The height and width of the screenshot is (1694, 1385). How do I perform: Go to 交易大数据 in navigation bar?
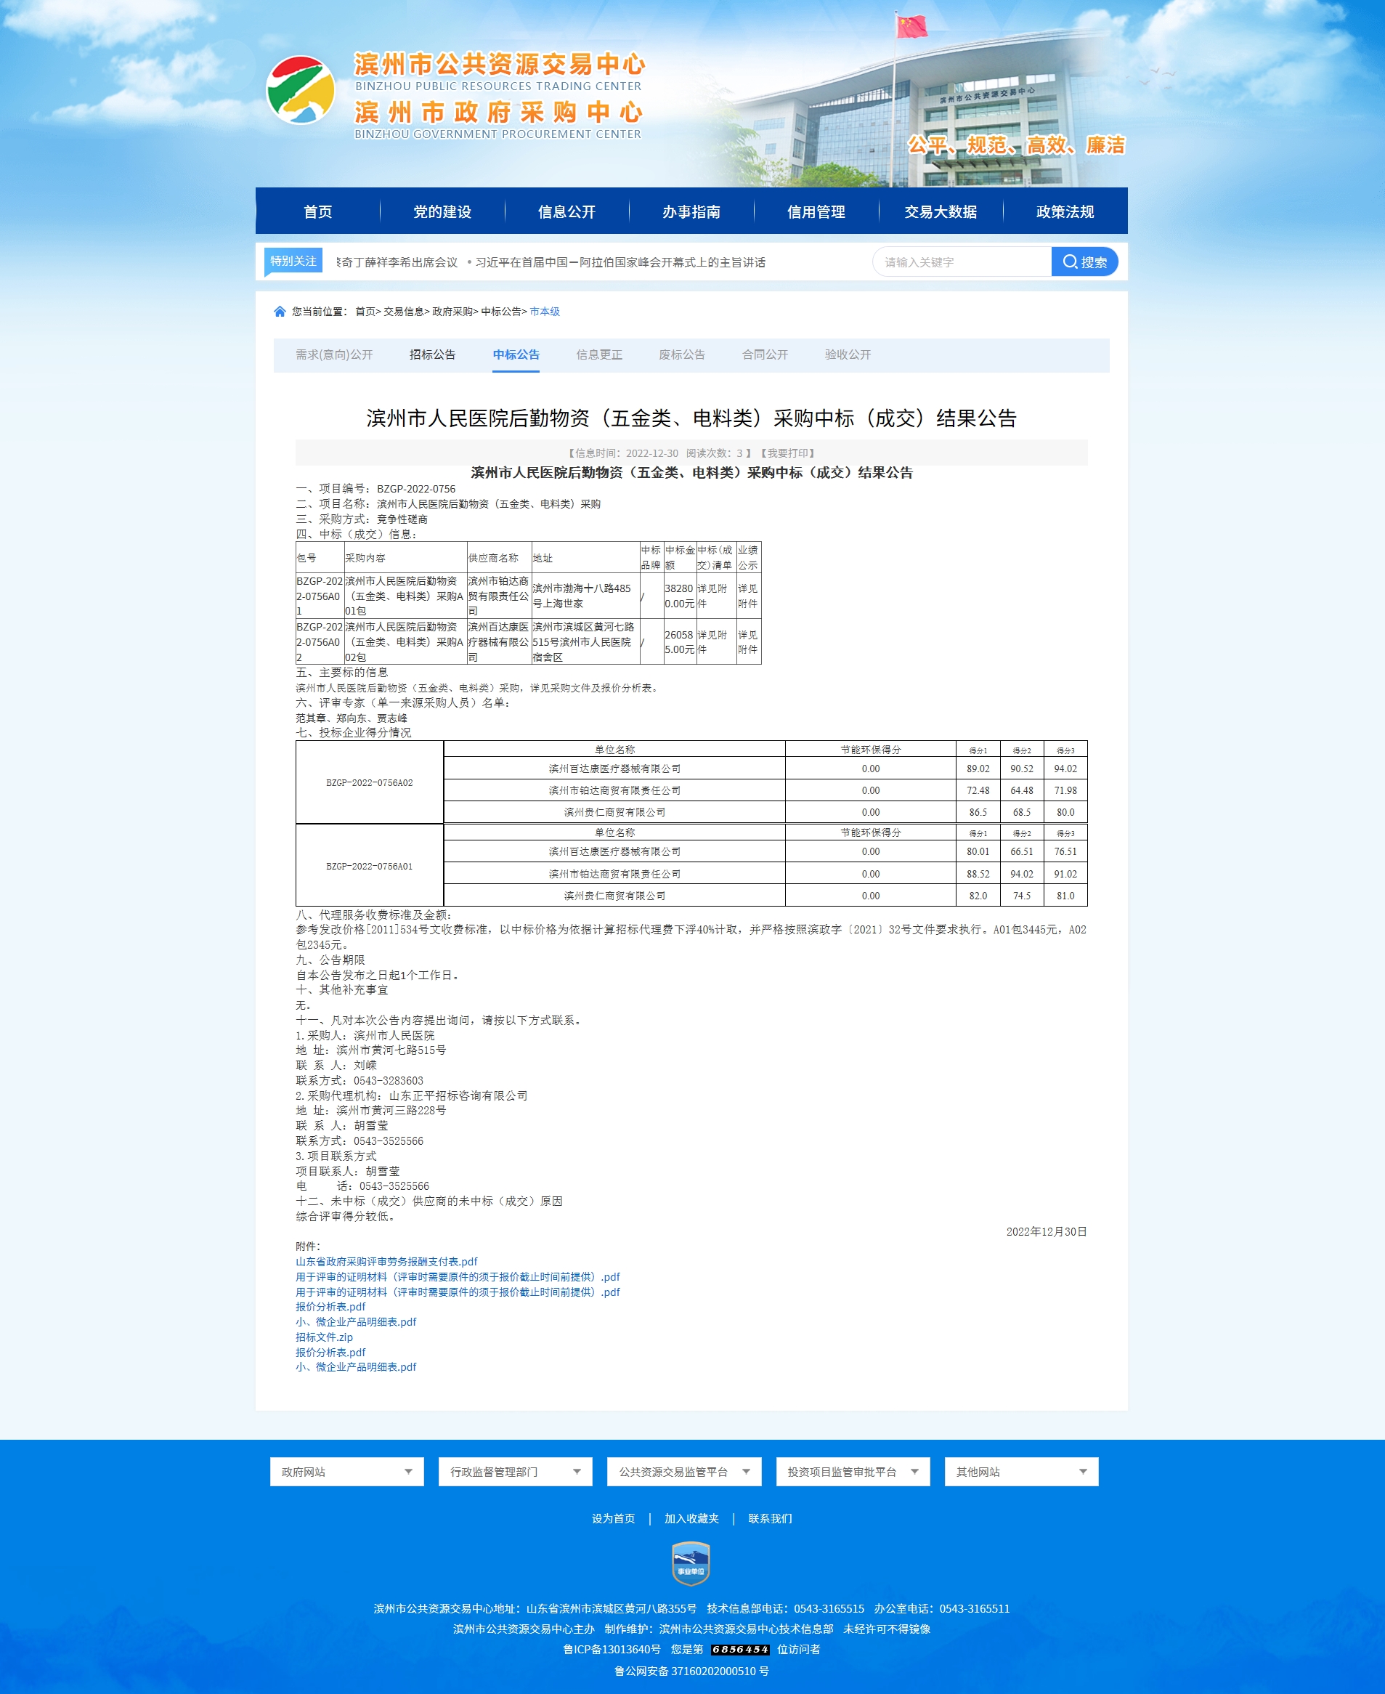pos(940,211)
